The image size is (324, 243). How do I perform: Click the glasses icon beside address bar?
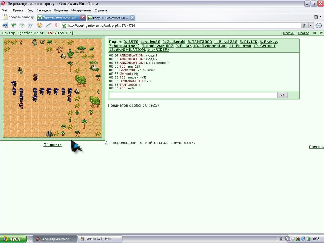319,25
